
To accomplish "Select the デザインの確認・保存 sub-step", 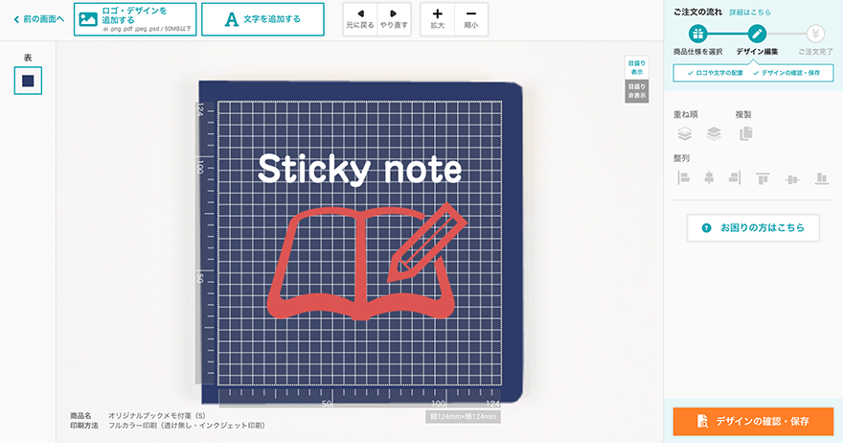I will point(786,73).
